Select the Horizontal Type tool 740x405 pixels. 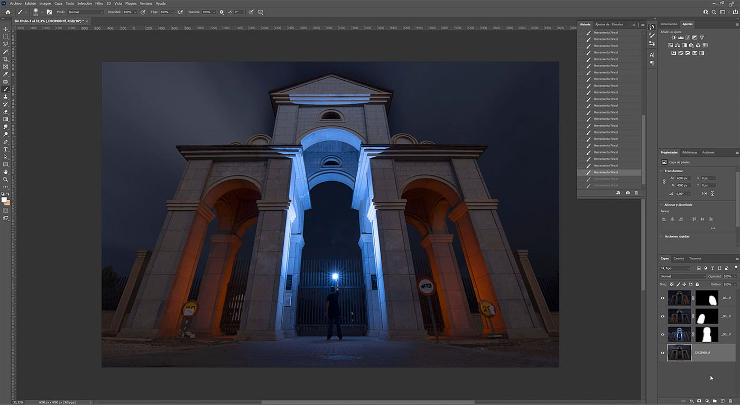click(6, 149)
